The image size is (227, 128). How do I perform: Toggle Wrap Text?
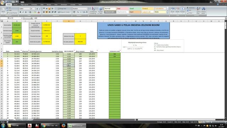[x=62, y=9]
